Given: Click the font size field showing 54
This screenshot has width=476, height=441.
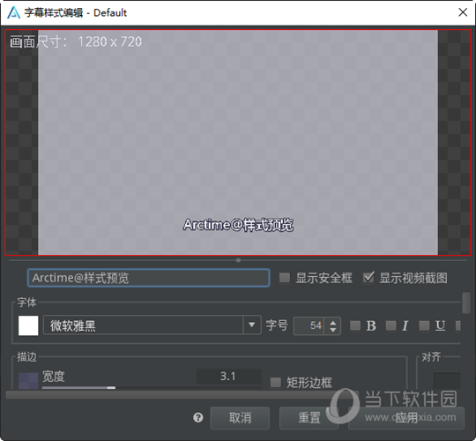Looking at the screenshot, I should pos(309,325).
